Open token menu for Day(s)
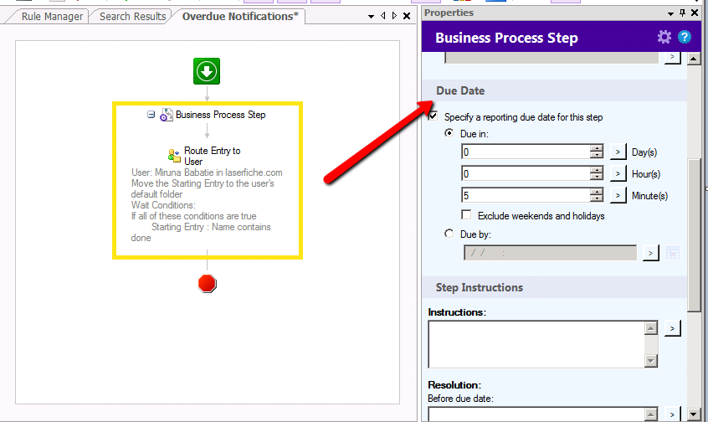 click(x=618, y=152)
